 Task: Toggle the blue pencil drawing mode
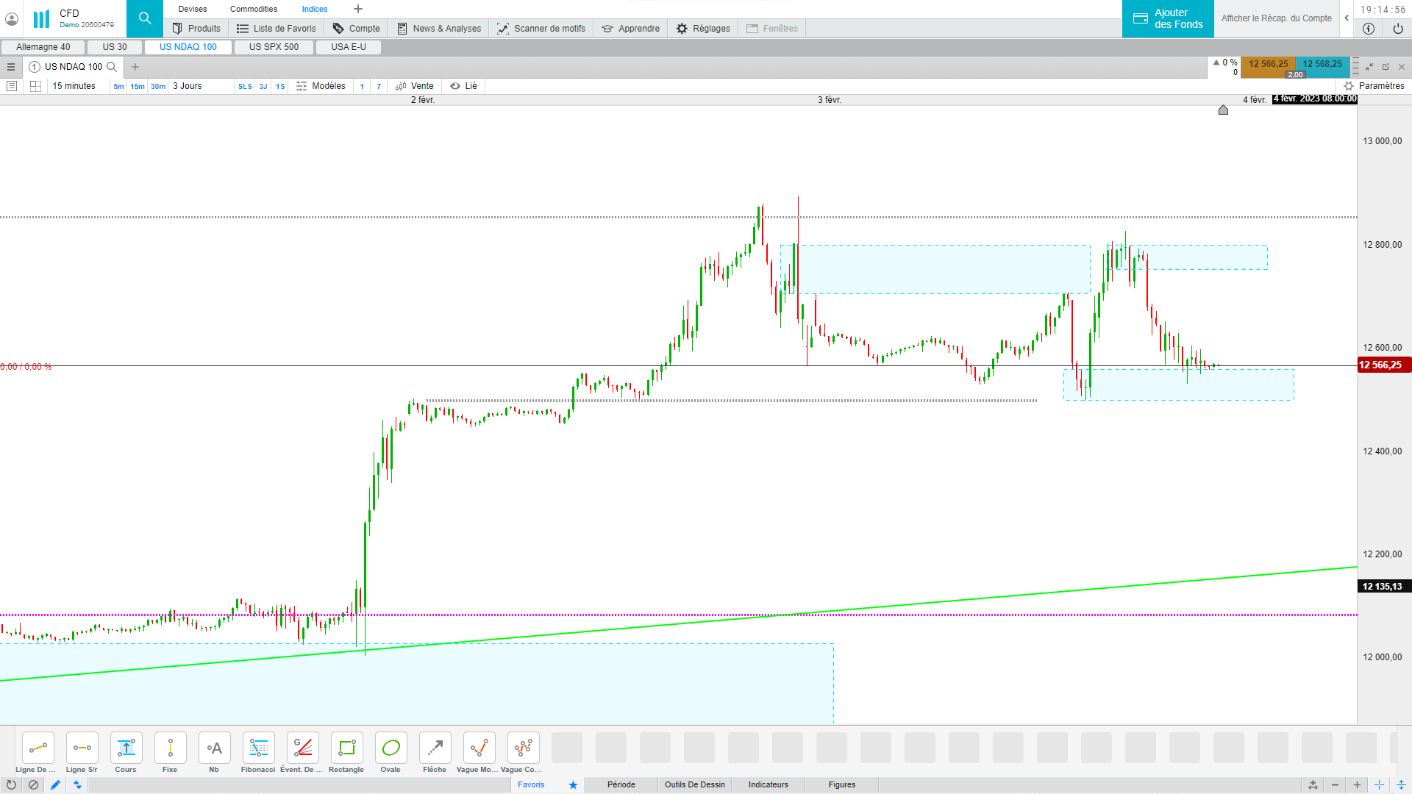tap(55, 784)
